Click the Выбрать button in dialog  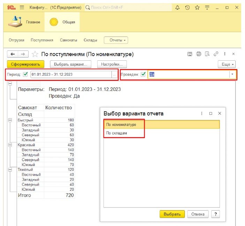[172, 214]
